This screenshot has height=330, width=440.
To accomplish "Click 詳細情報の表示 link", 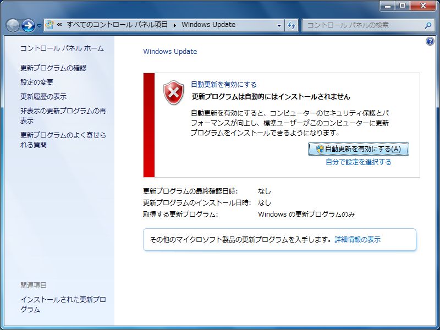I will point(358,239).
